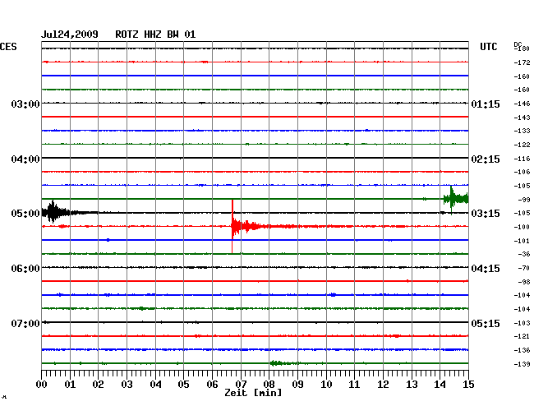Click the 01:15 UTC time label

[x=486, y=104]
